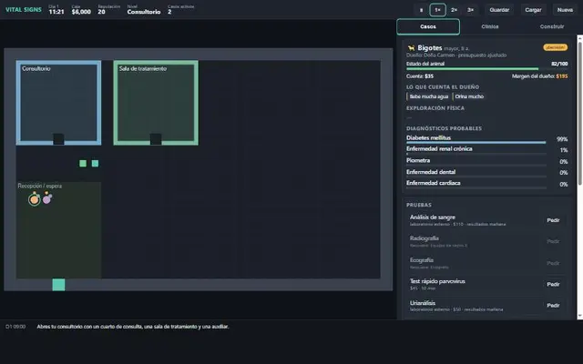Click the Nivel Consultorio indicator
Screen dimensions: 583x364
point(144,10)
